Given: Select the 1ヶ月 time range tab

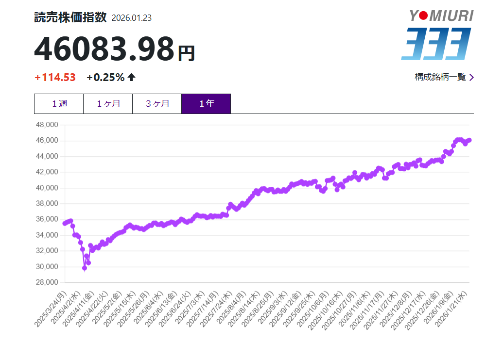Looking at the screenshot, I should tap(108, 104).
